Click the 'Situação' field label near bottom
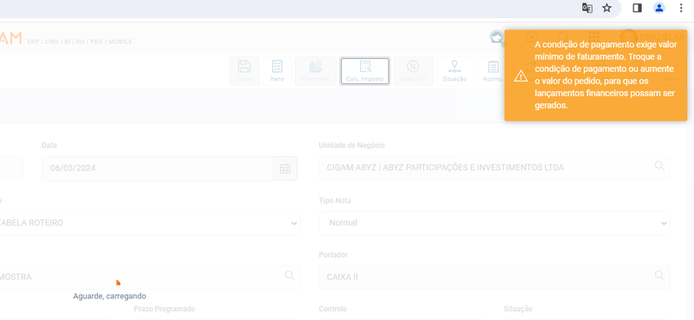Image resolution: width=694 pixels, height=320 pixels. click(517, 309)
